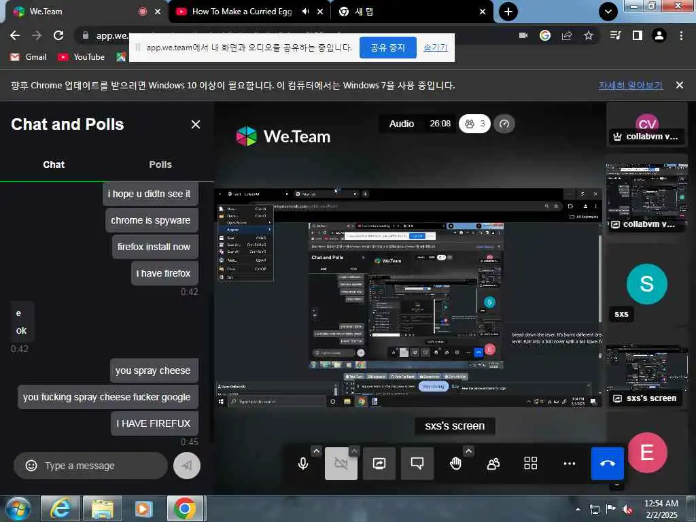Image resolution: width=696 pixels, height=522 pixels.
Task: Expand raise hand reactions arrow
Action: (x=469, y=451)
